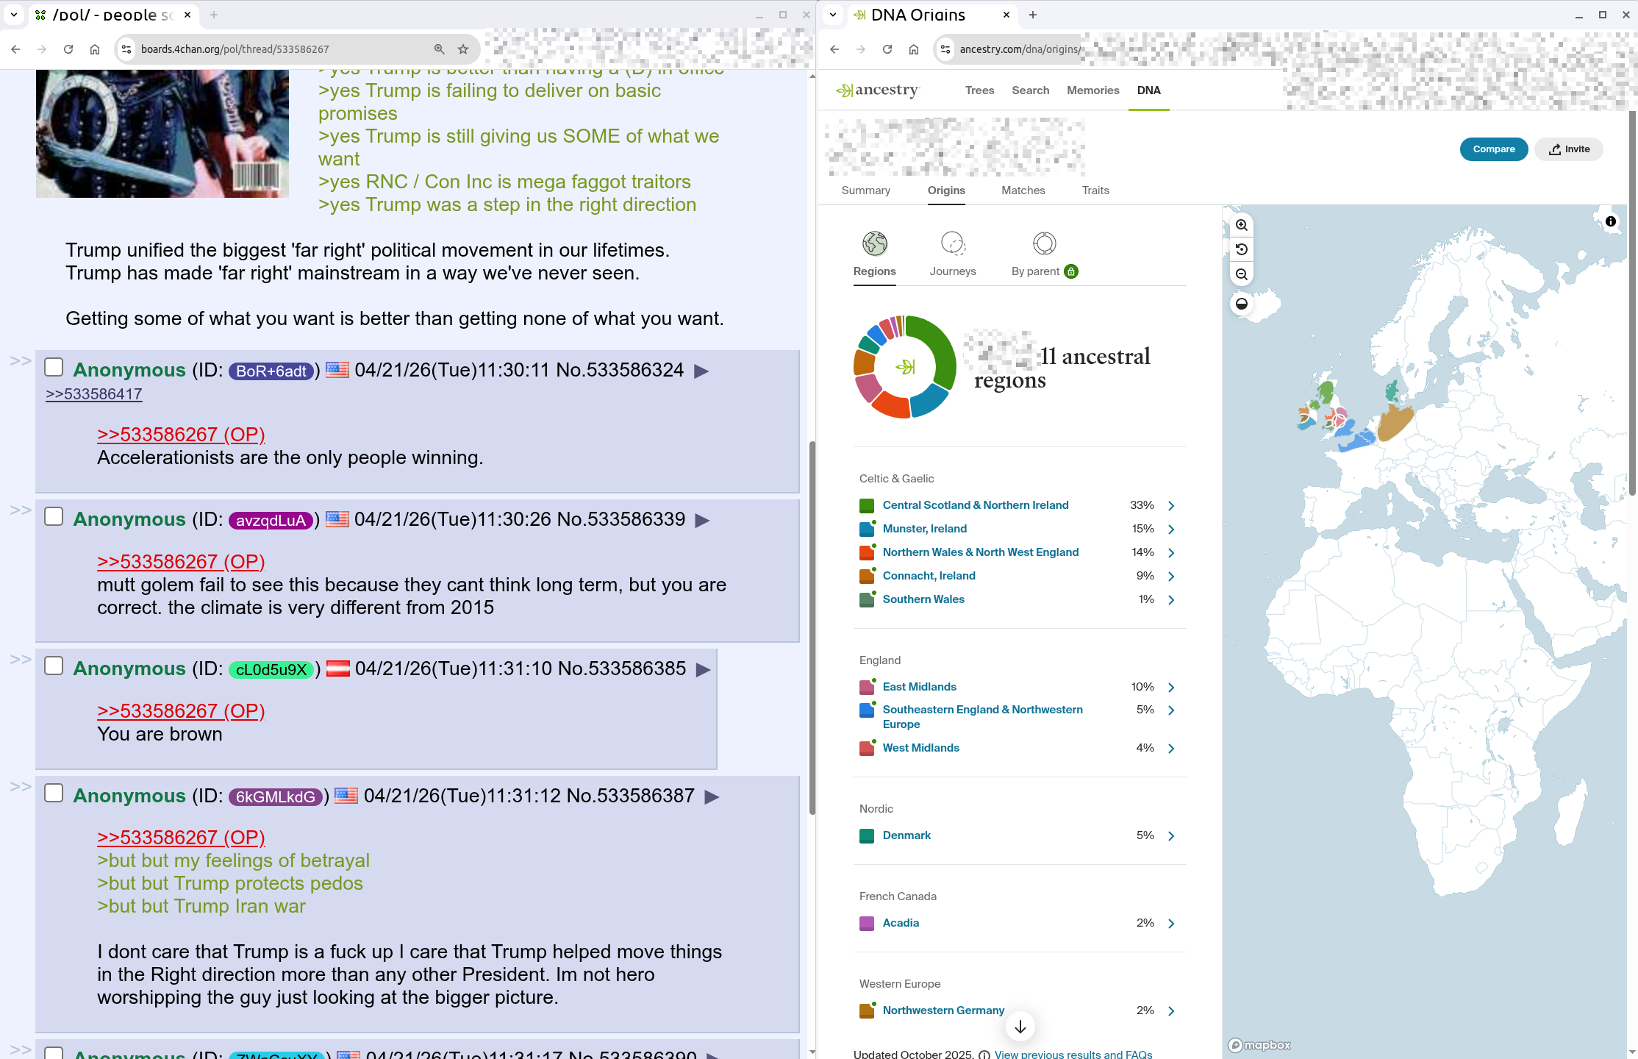Image resolution: width=1638 pixels, height=1059 pixels.
Task: Check the checkbox for post No.533586324
Action: click(x=54, y=367)
